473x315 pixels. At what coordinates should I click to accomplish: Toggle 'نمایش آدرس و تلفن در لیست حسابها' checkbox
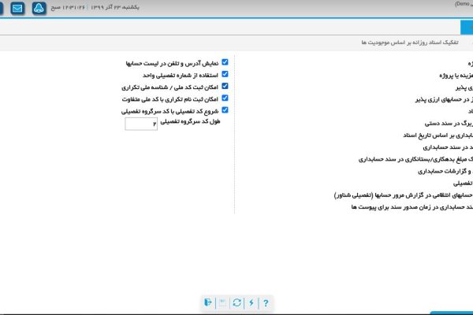[225, 61]
